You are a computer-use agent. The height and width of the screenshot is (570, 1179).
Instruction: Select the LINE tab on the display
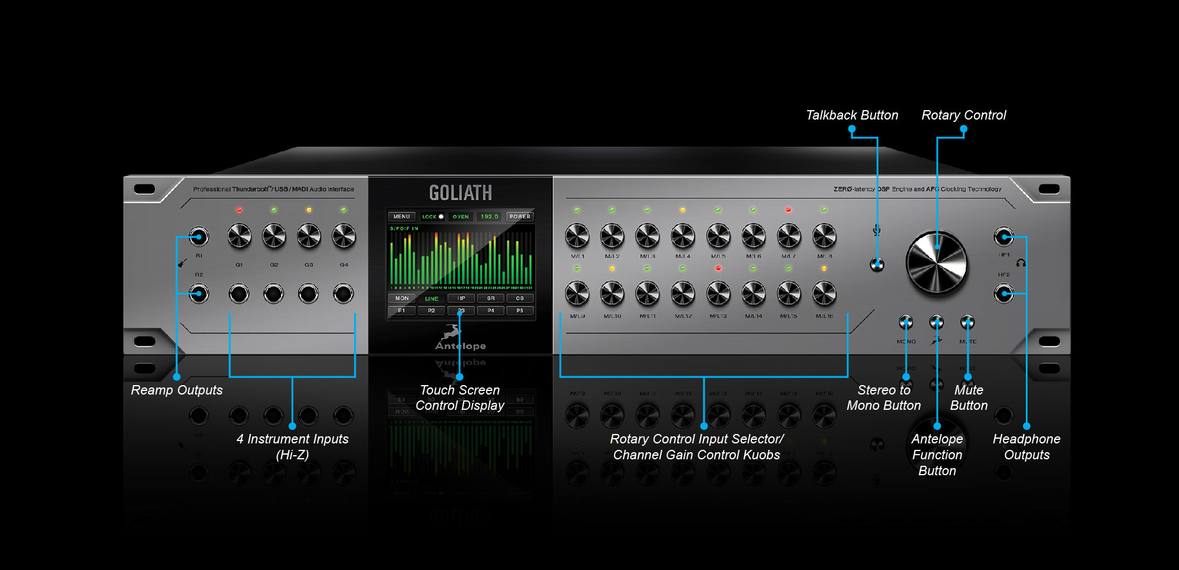[x=431, y=299]
